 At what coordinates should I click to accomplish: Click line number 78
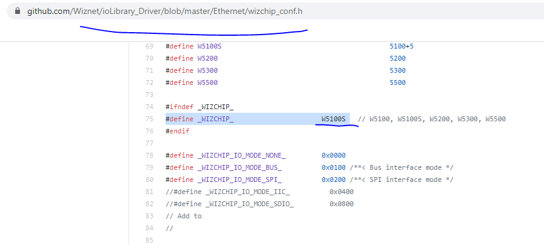coord(150,155)
